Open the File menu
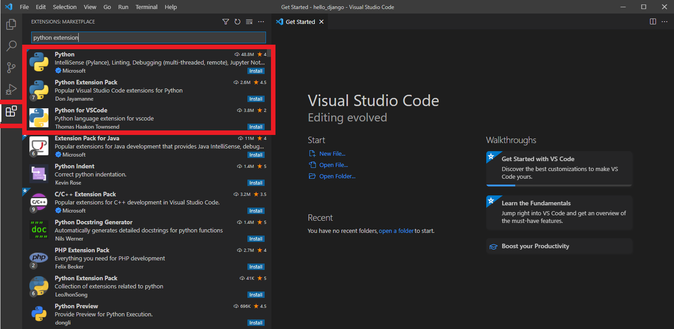This screenshot has width=674, height=329. coord(24,7)
